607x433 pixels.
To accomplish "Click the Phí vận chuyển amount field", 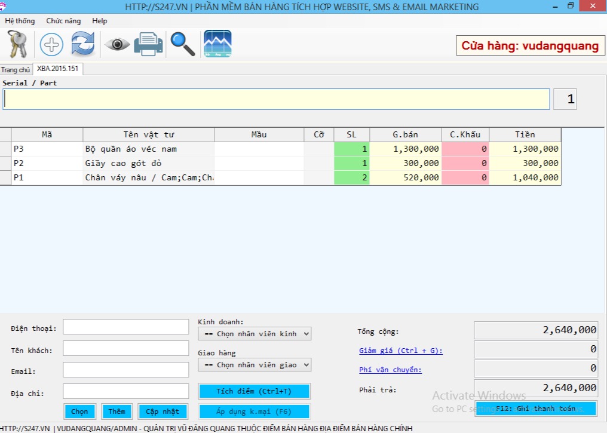I will tap(536, 368).
